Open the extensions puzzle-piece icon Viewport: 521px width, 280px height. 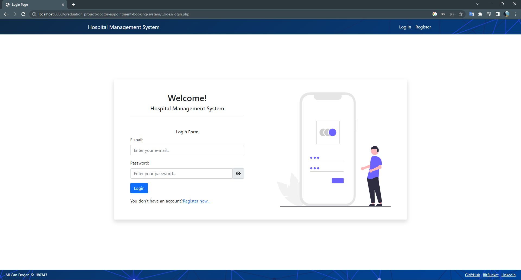pos(480,14)
